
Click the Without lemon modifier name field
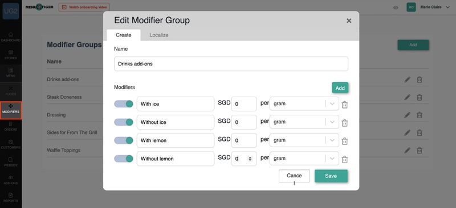(x=176, y=159)
